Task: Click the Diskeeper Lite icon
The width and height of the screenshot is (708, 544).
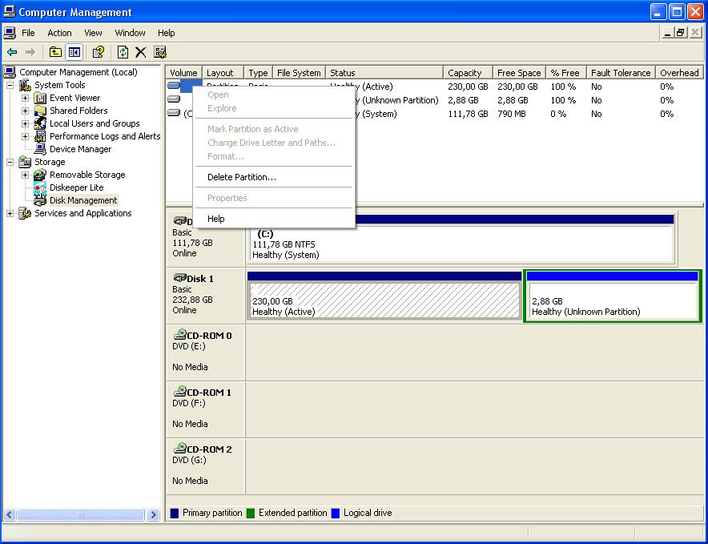Action: [40, 187]
